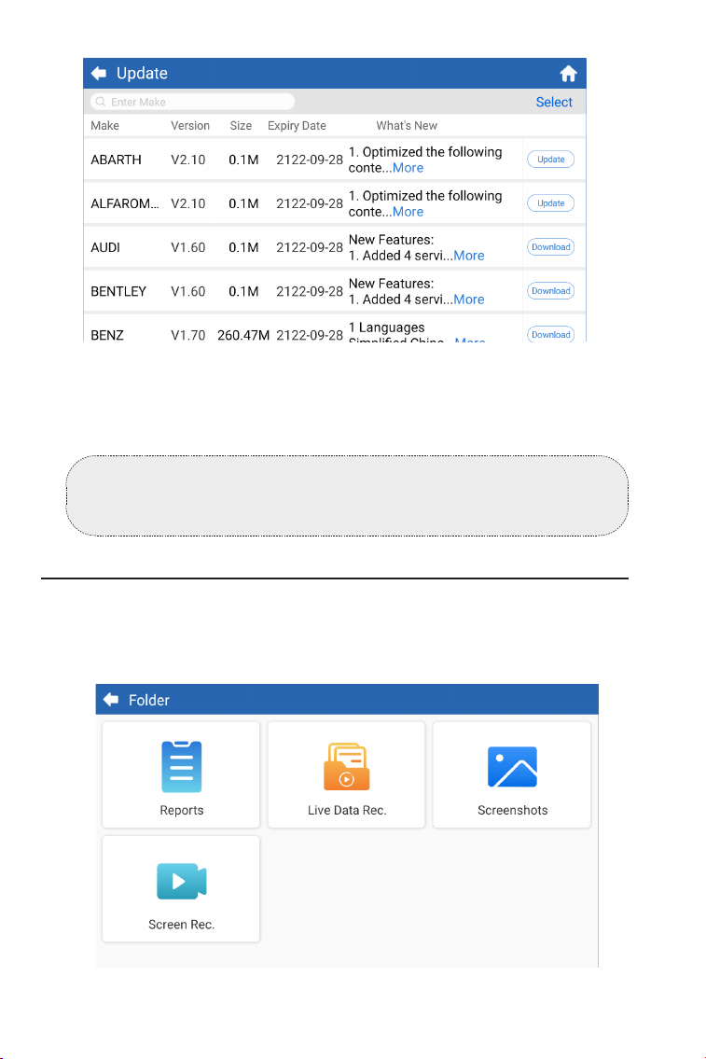Open the Live Data Rec. folder icon
This screenshot has width=706, height=1059.
346,767
